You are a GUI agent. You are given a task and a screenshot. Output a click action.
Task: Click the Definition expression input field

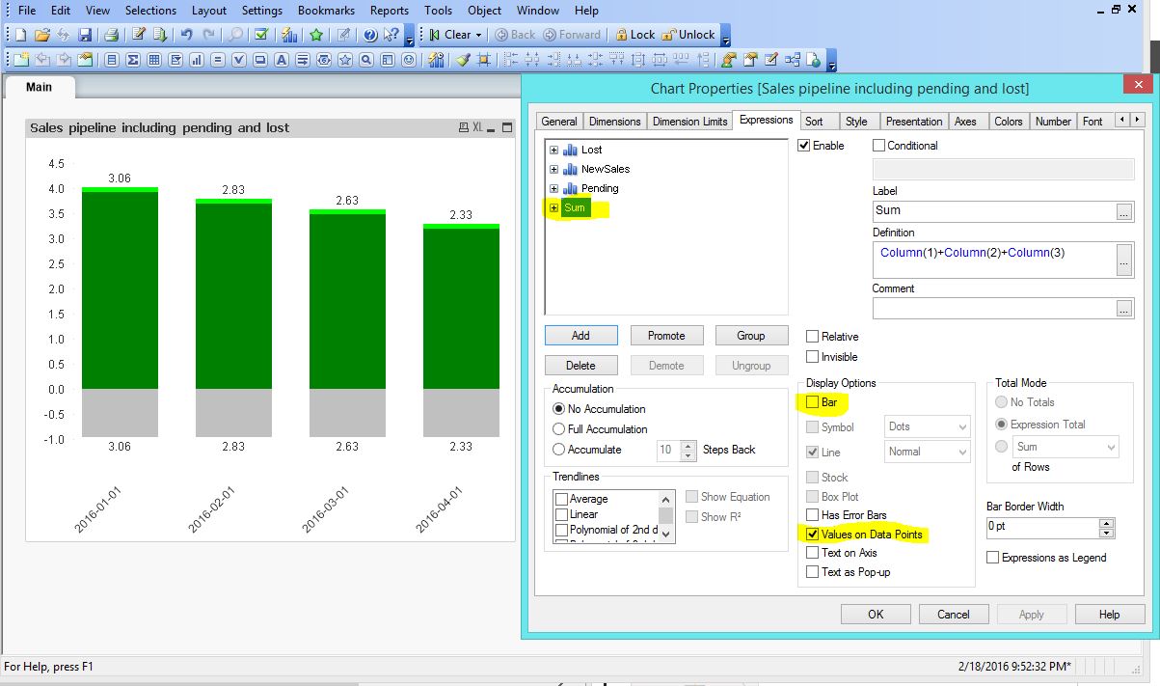(993, 258)
